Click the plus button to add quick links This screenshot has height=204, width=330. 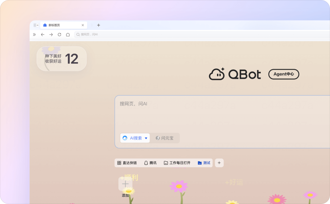click(x=219, y=163)
